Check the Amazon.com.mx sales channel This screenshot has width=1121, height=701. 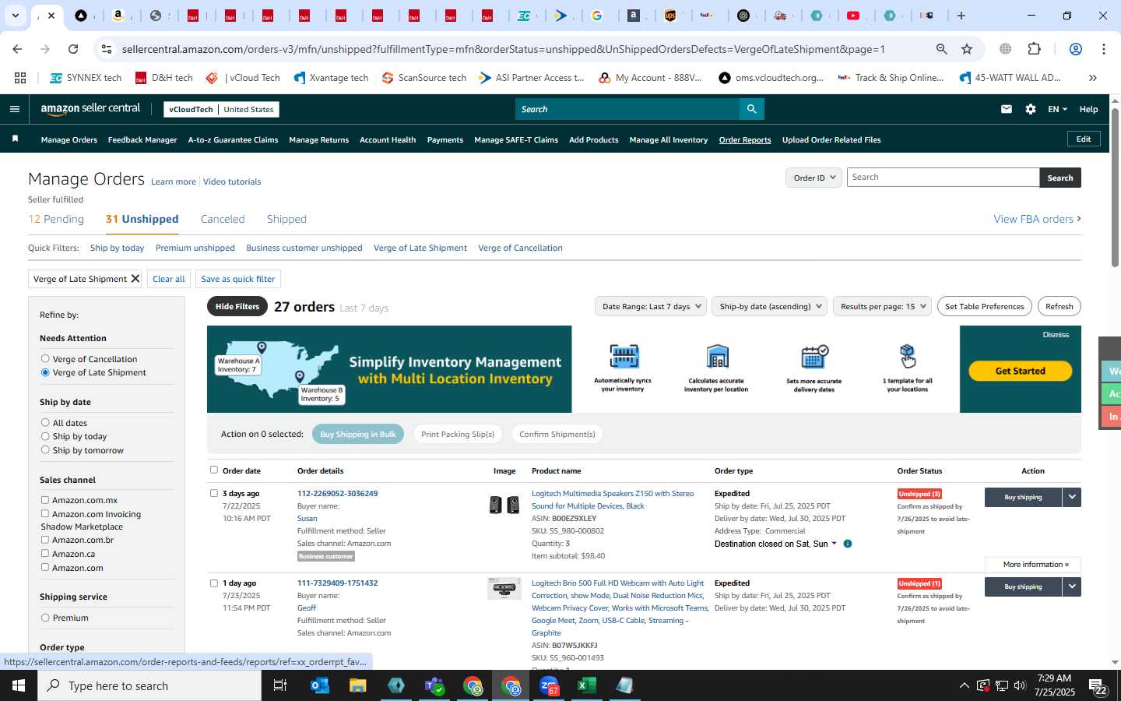pos(45,500)
